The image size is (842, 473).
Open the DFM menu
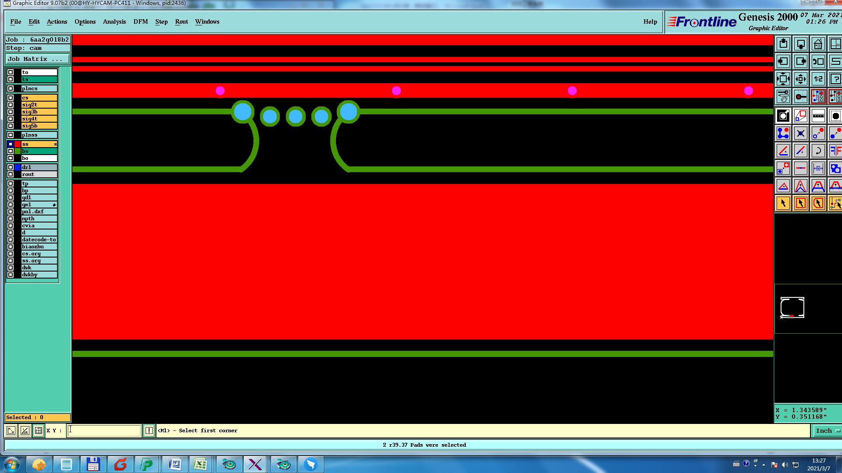[x=141, y=21]
